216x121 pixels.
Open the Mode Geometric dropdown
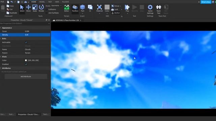tap(56, 6)
